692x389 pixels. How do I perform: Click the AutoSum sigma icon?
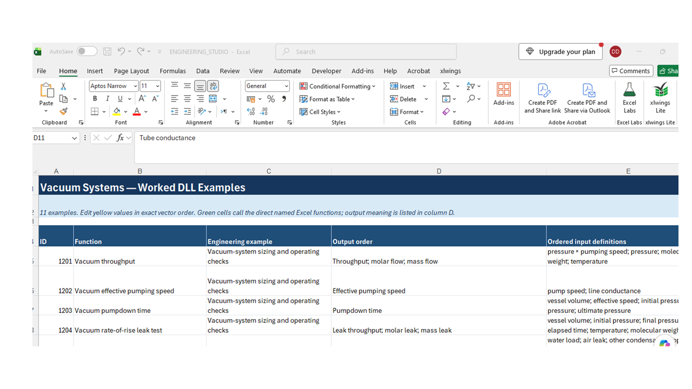(446, 86)
